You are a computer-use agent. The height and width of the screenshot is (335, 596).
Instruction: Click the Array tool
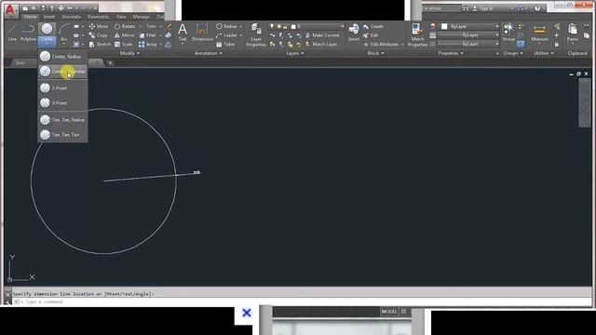[x=148, y=45]
